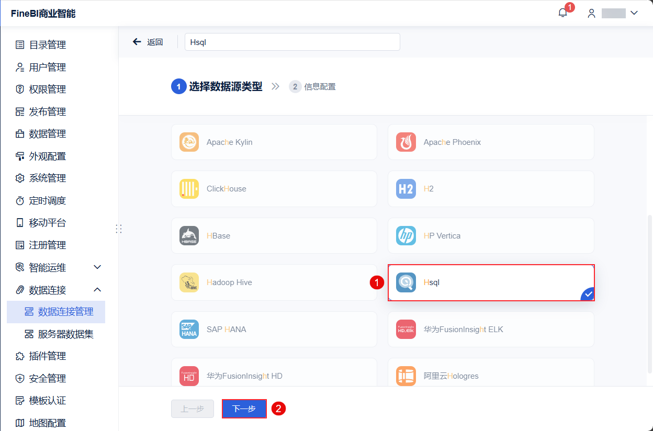Viewport: 653px width, 431px height.
Task: Click the 上一步 previous button
Action: (193, 409)
